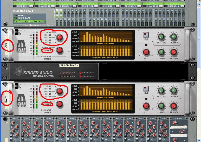
Task: Open the Channel 14 dropdown arrow
Action: (x=139, y=6)
